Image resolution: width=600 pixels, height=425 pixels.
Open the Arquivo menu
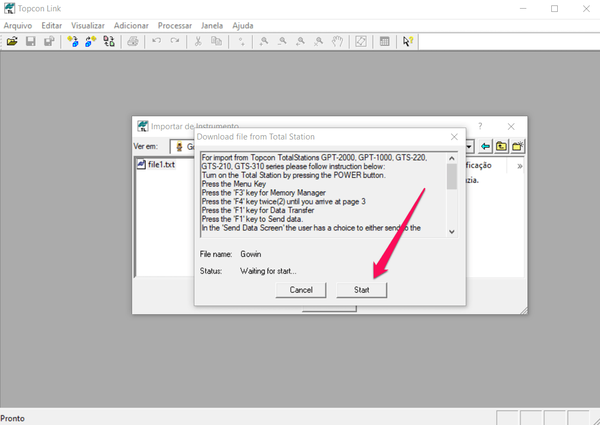tap(18, 25)
